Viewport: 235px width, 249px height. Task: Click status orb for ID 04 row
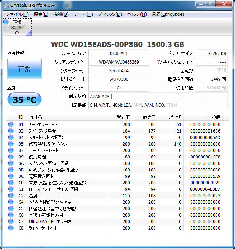(11, 137)
